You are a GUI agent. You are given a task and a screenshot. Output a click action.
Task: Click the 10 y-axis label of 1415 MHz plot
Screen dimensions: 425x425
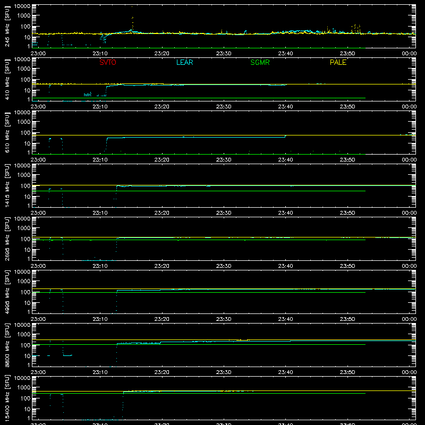tap(27, 197)
